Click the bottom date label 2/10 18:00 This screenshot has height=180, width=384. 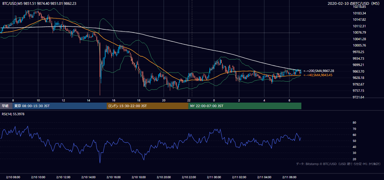coord(139,177)
